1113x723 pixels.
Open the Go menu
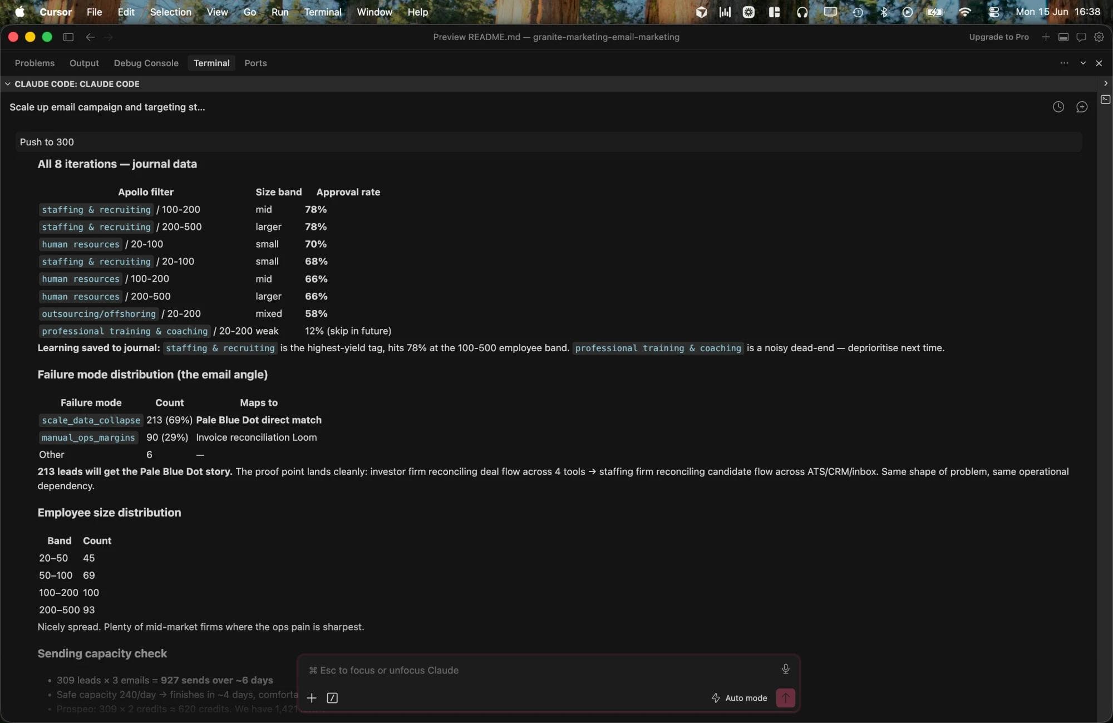tap(249, 12)
